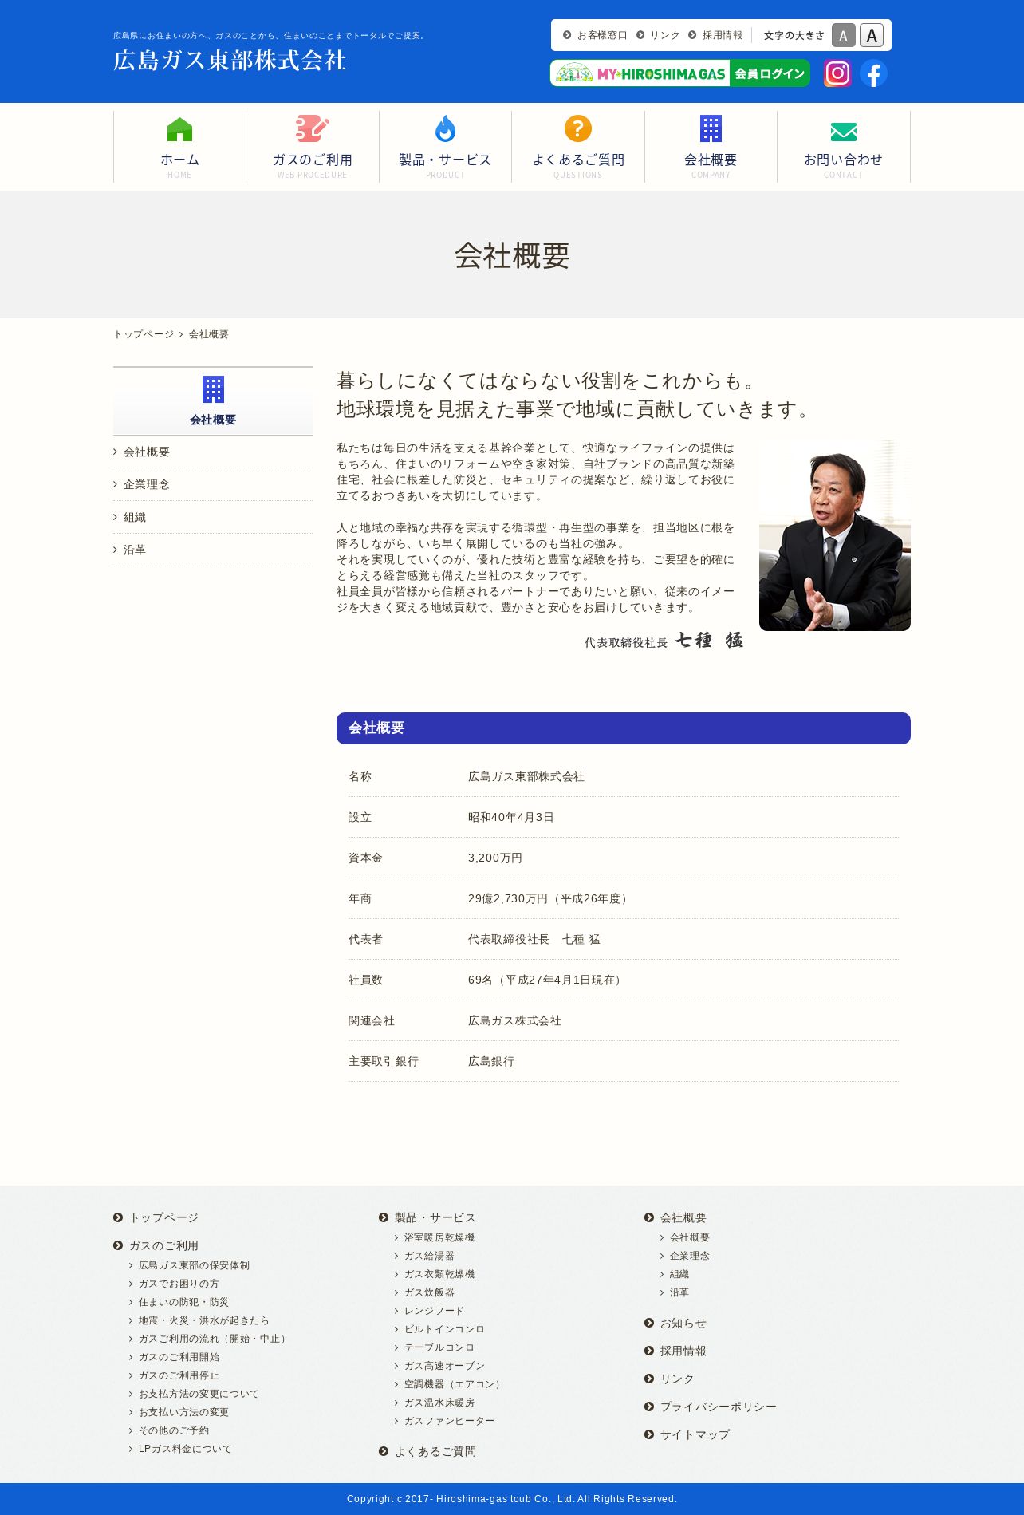Click the 広島ガス東部株式会社 header logo
Image resolution: width=1024 pixels, height=1515 pixels.
click(x=230, y=61)
